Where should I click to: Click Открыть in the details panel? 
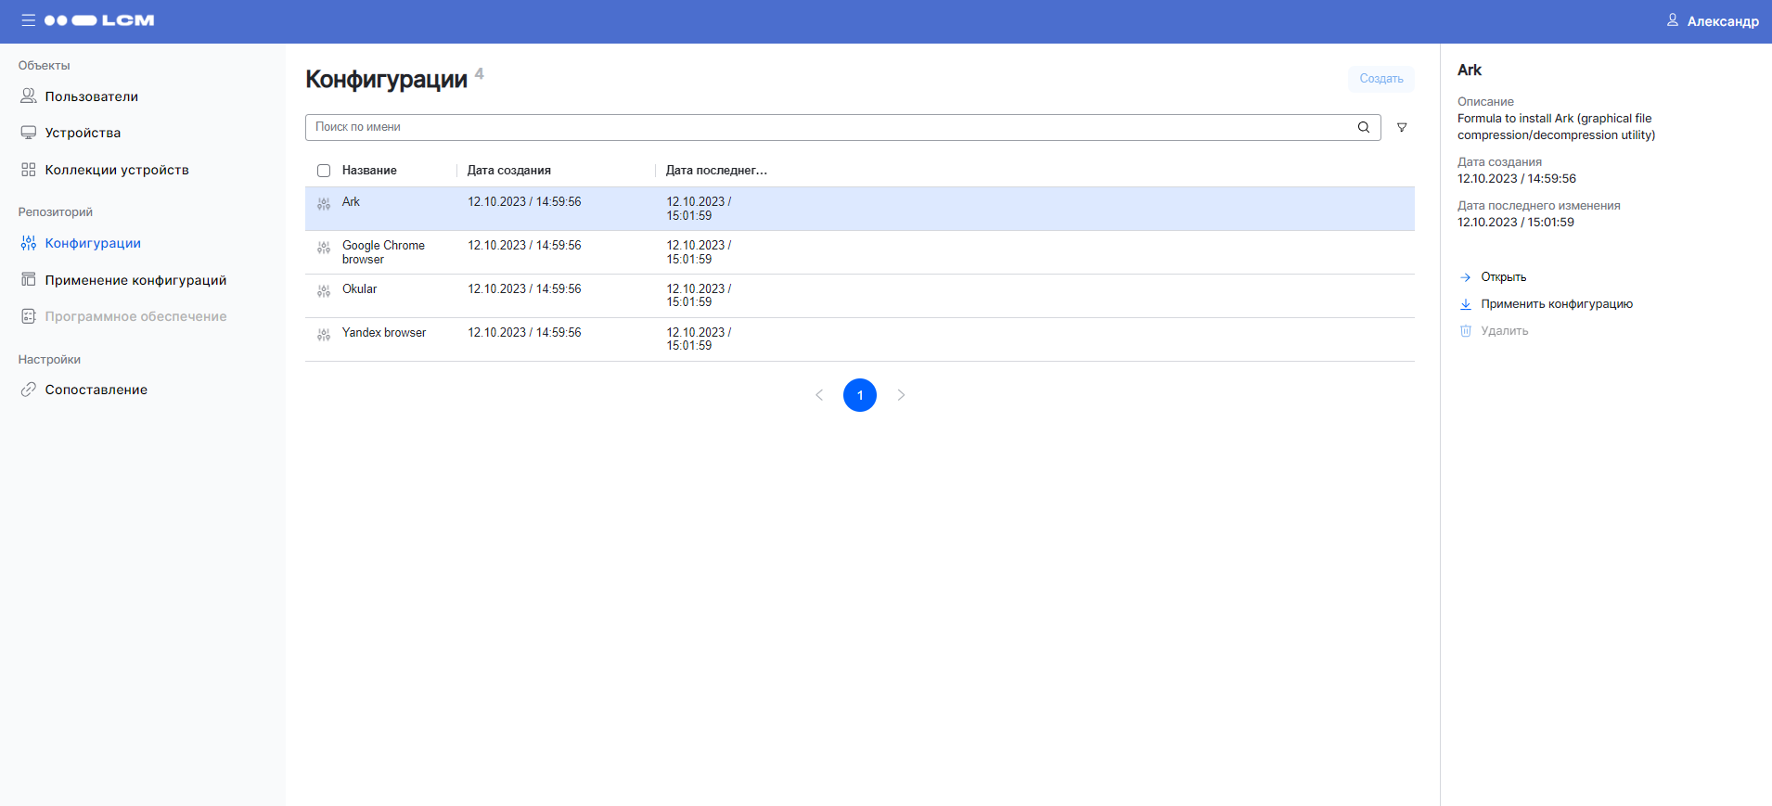click(x=1503, y=277)
